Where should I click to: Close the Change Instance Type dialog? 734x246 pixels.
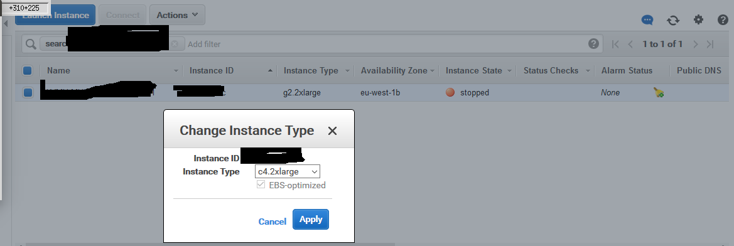click(332, 131)
